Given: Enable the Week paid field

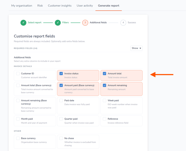Looking at the screenshot, I should click(104, 101).
